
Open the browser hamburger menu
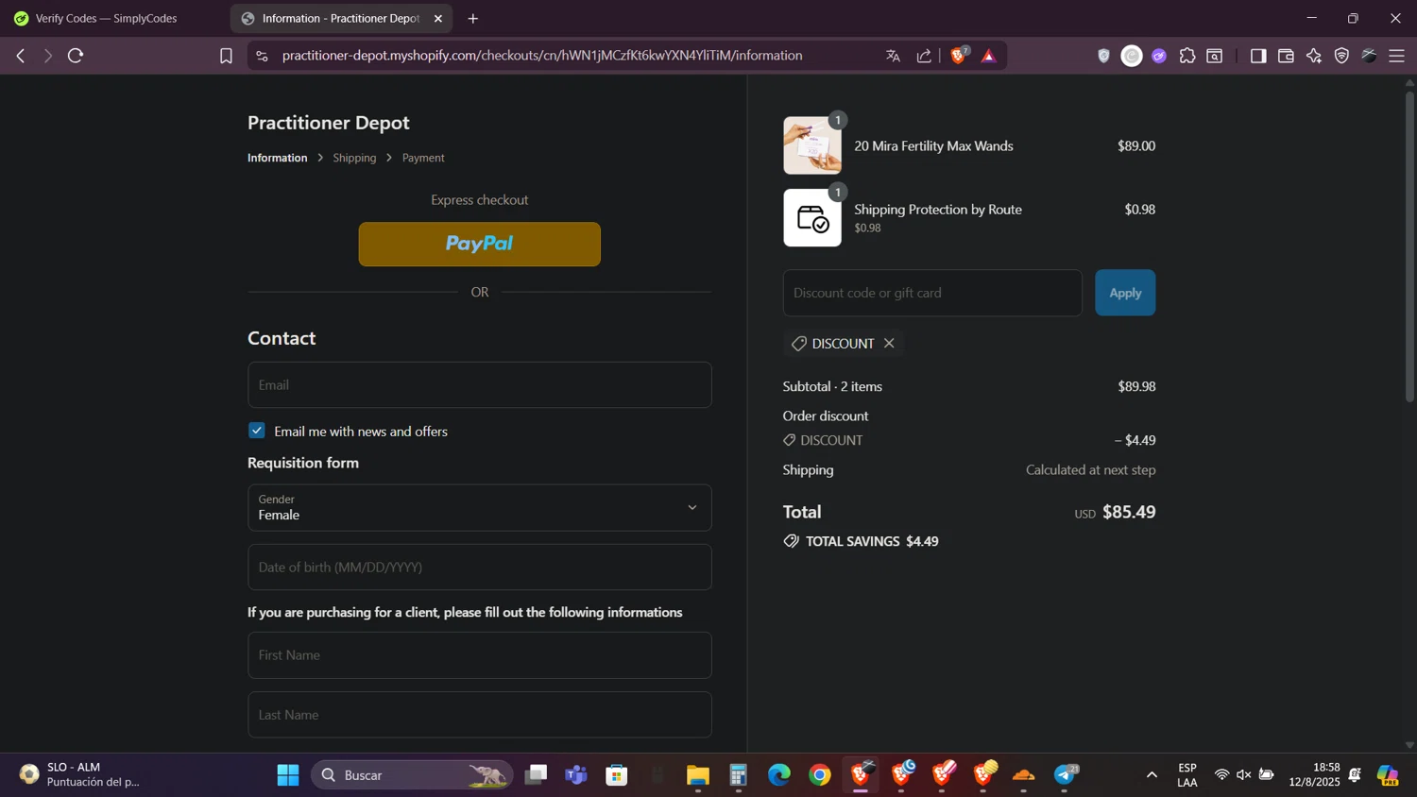pyautogui.click(x=1397, y=56)
